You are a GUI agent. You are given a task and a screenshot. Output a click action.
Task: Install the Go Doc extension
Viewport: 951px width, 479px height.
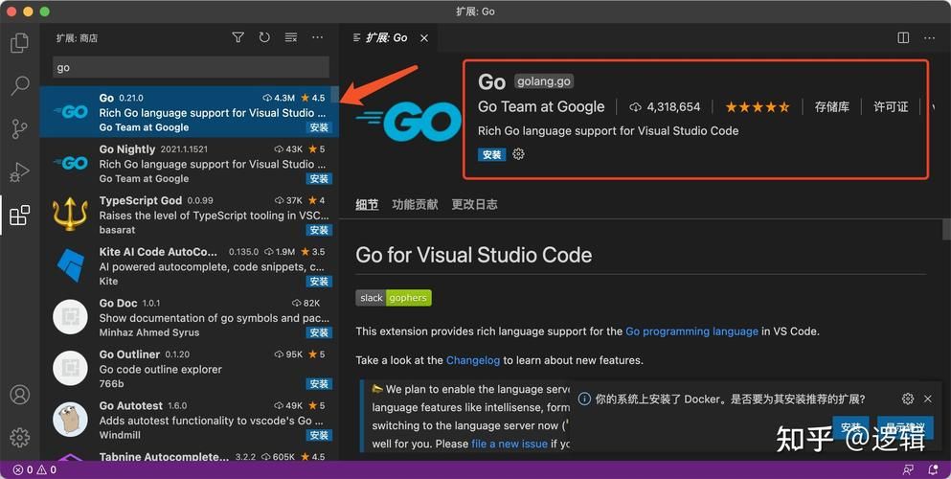coord(319,332)
